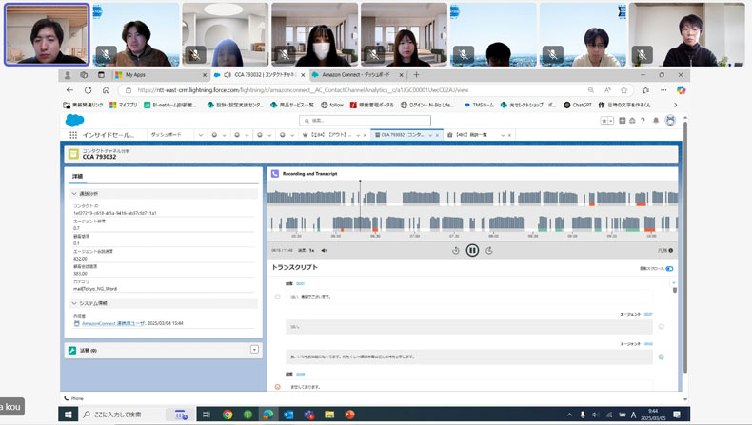Open a new browser tab
The image size is (752, 425).
click(x=416, y=75)
